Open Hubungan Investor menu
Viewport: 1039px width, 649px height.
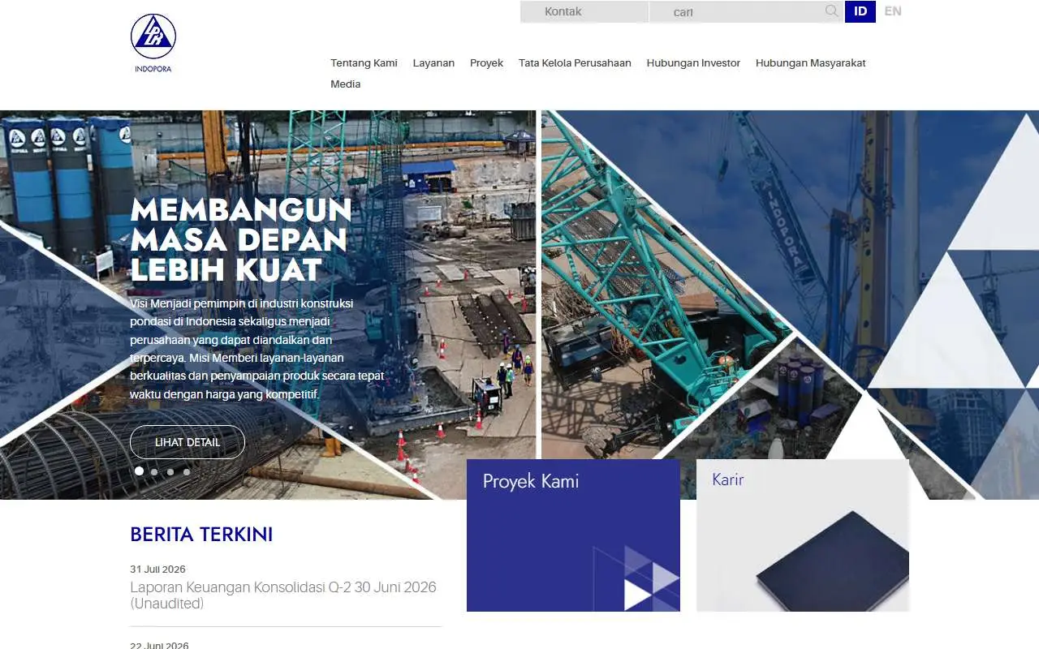(x=693, y=63)
